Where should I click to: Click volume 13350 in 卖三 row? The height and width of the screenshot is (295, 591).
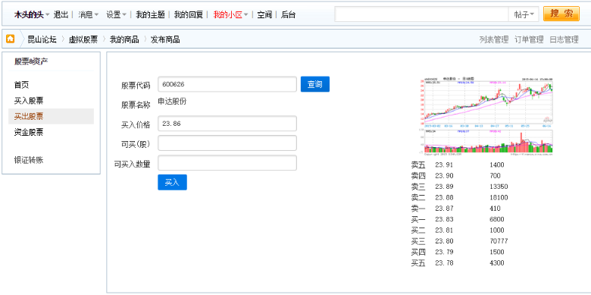tap(499, 187)
